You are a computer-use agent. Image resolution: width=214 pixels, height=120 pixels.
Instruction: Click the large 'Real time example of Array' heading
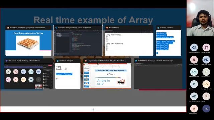point(93,20)
